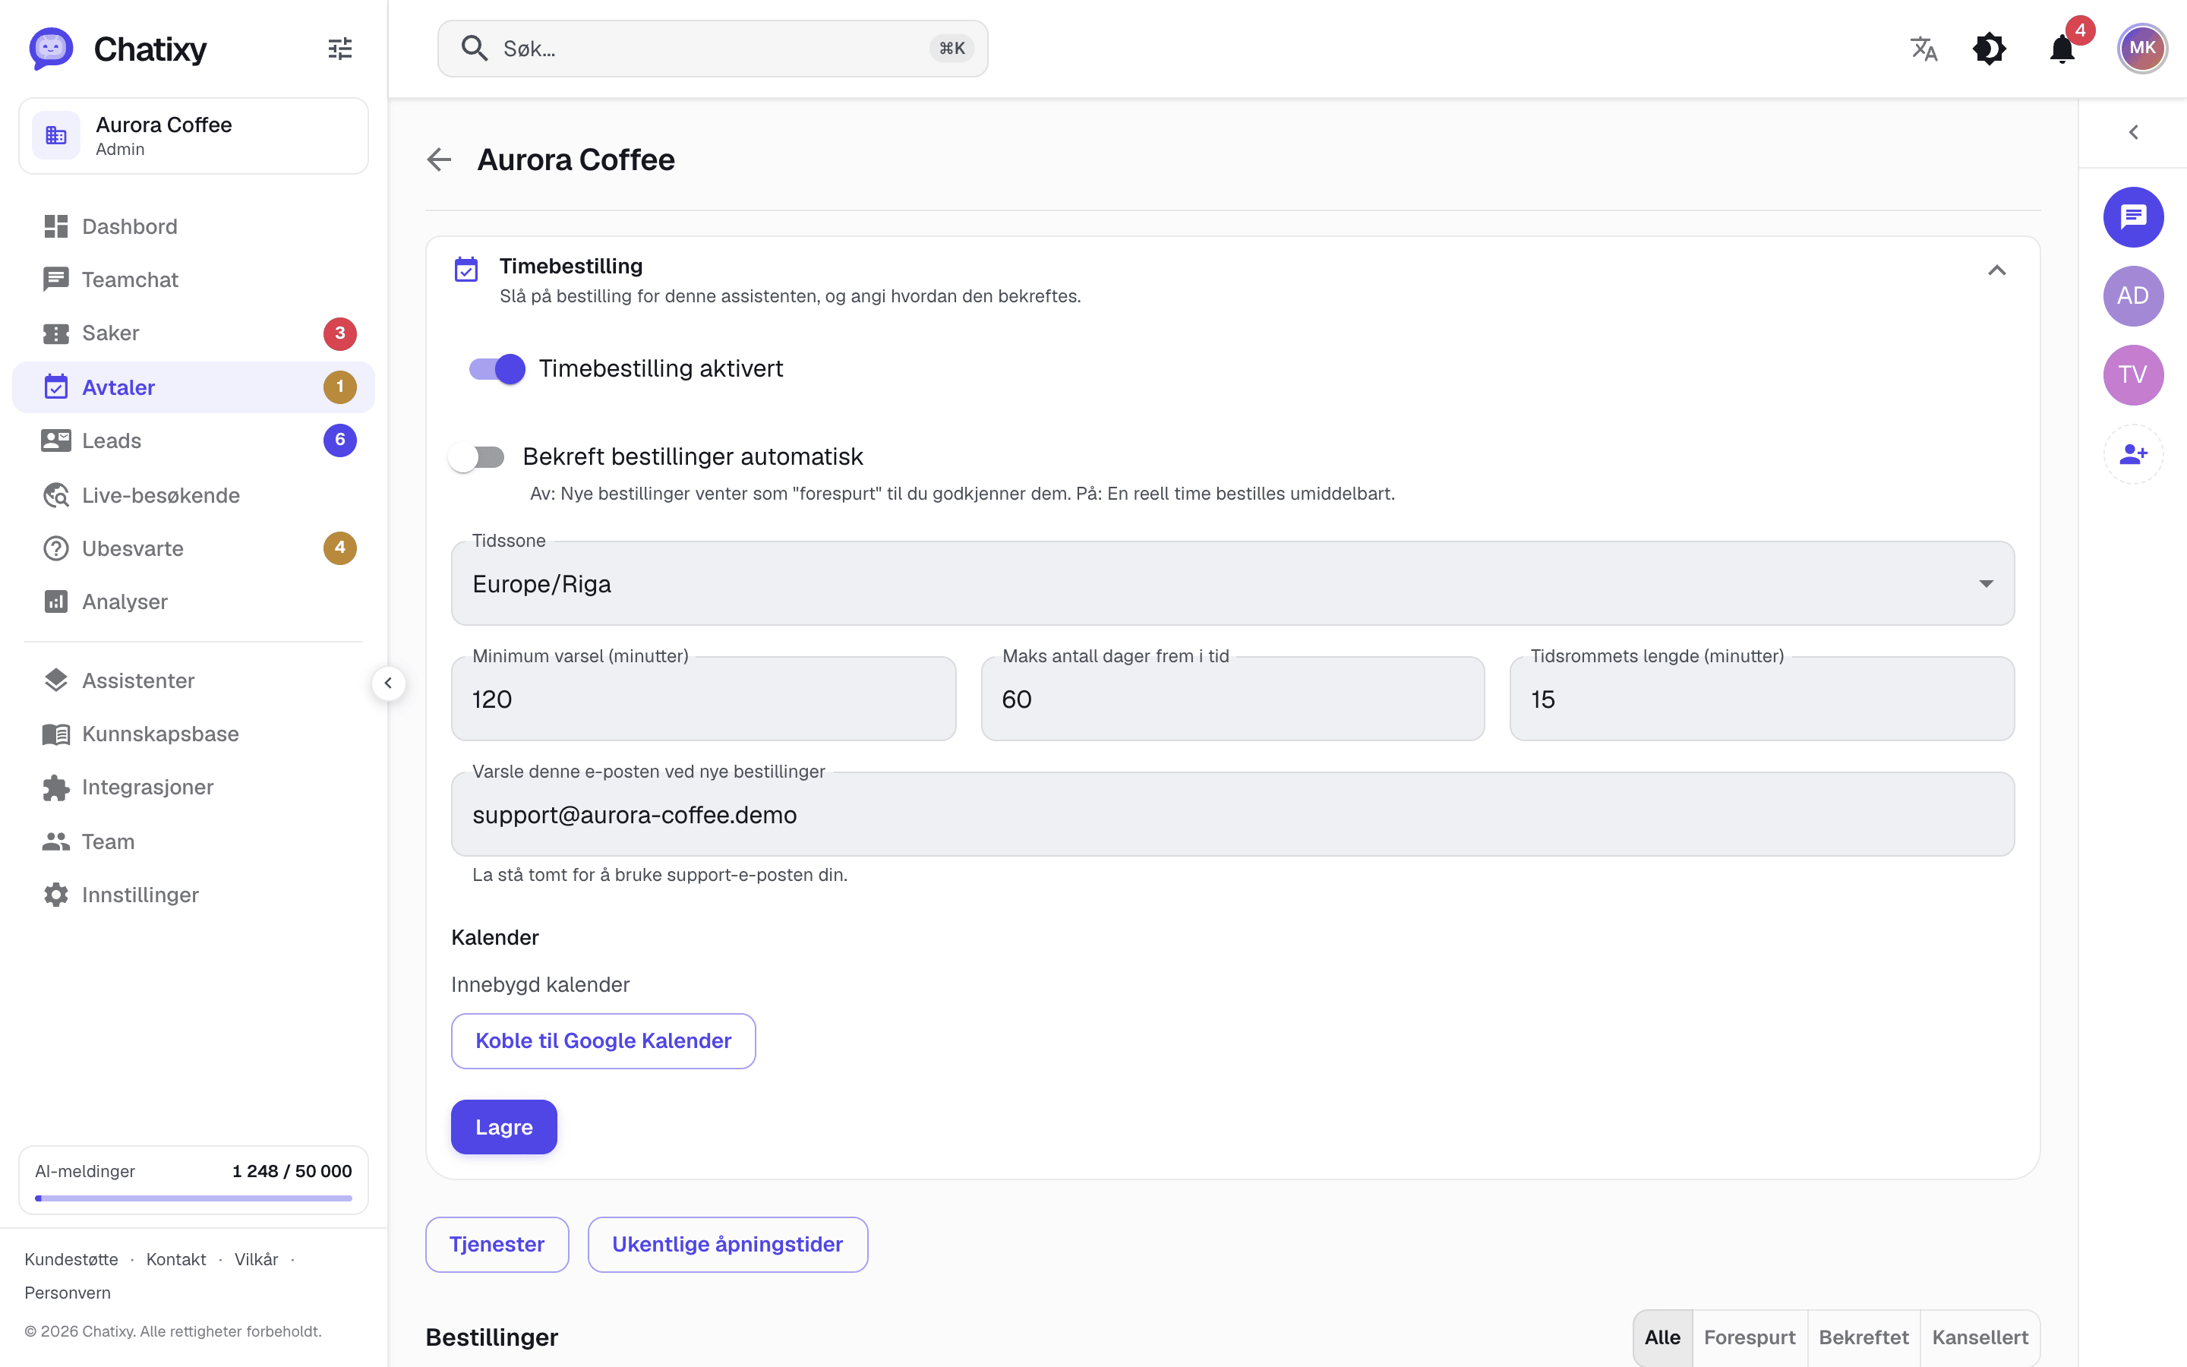2187x1367 pixels.
Task: Select the TV avatar in right rail
Action: (x=2133, y=374)
